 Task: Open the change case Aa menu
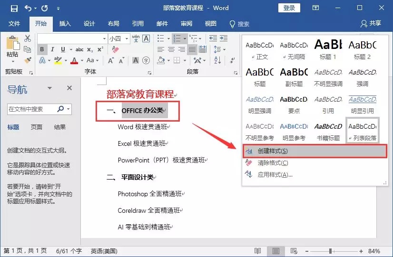click(x=92, y=60)
